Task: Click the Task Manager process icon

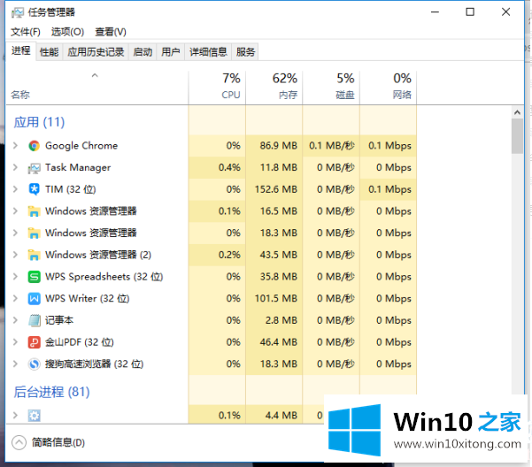Action: click(x=34, y=168)
